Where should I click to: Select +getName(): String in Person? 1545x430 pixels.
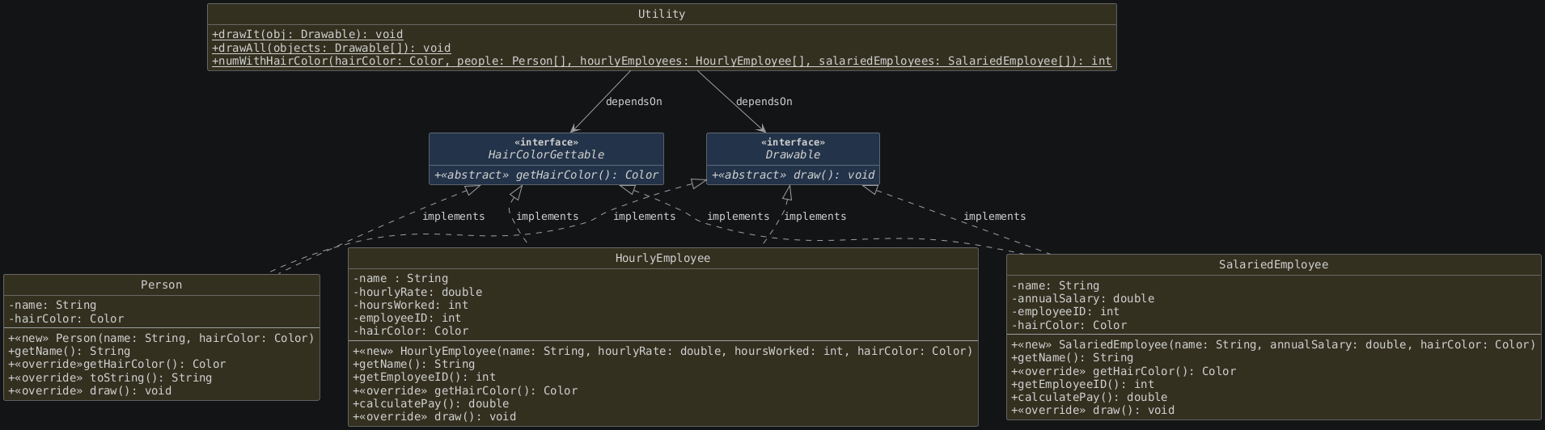(x=70, y=351)
